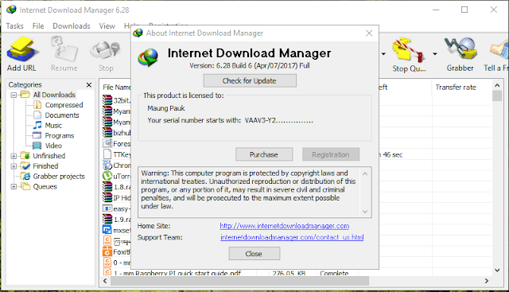Select the Programs category
The width and height of the screenshot is (509, 292).
pyautogui.click(x=60, y=135)
